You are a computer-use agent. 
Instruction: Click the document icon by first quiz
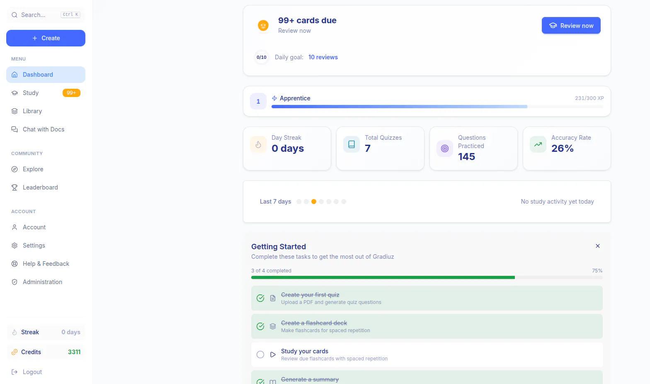(273, 298)
